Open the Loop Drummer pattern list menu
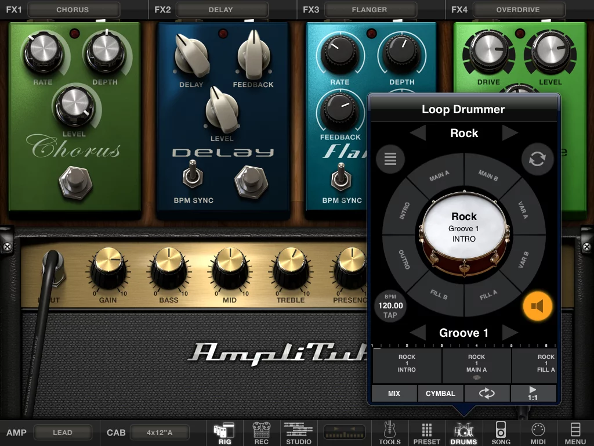 pos(390,159)
